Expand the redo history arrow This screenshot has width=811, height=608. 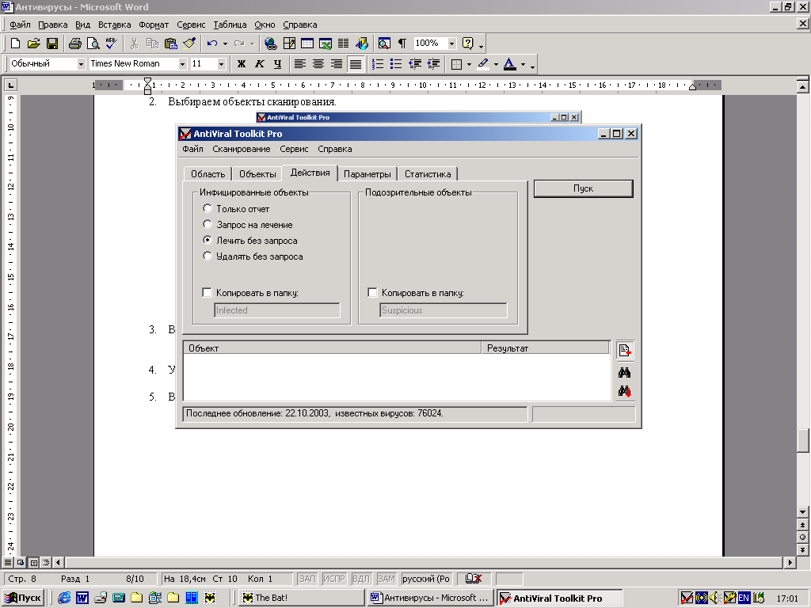(252, 44)
